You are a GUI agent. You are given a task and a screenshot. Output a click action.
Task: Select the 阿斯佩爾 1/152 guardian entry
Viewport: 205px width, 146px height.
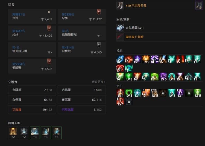(82, 110)
